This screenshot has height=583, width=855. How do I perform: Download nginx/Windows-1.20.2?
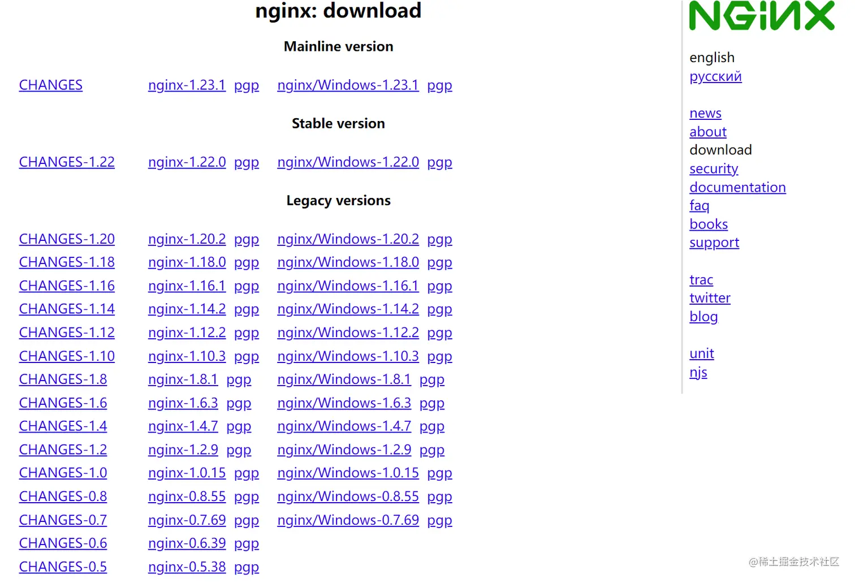coord(348,239)
